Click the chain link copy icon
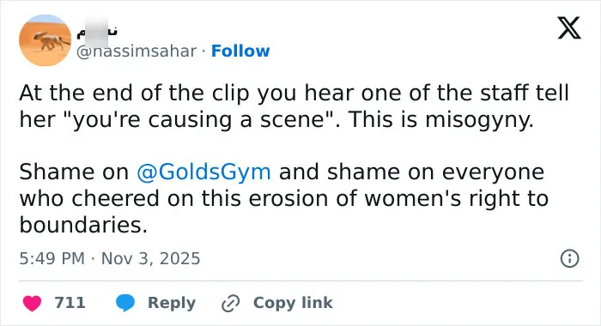601x326 pixels. pyautogui.click(x=230, y=304)
